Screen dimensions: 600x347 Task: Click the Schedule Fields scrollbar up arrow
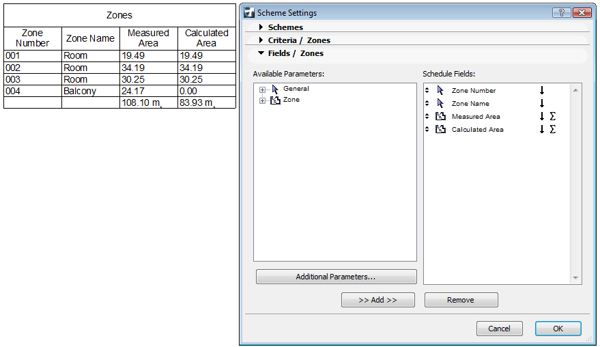[575, 90]
